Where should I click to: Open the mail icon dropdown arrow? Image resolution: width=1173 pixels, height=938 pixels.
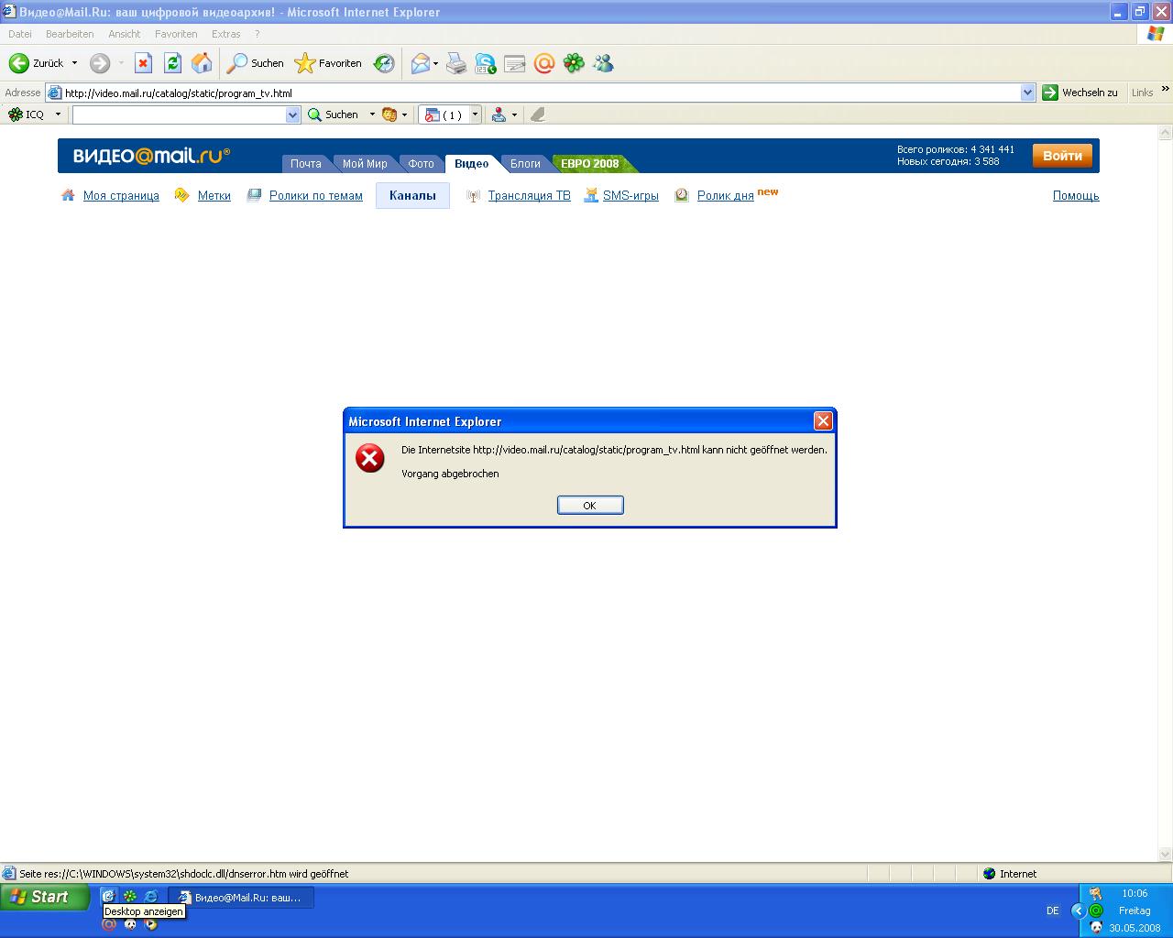coord(435,63)
